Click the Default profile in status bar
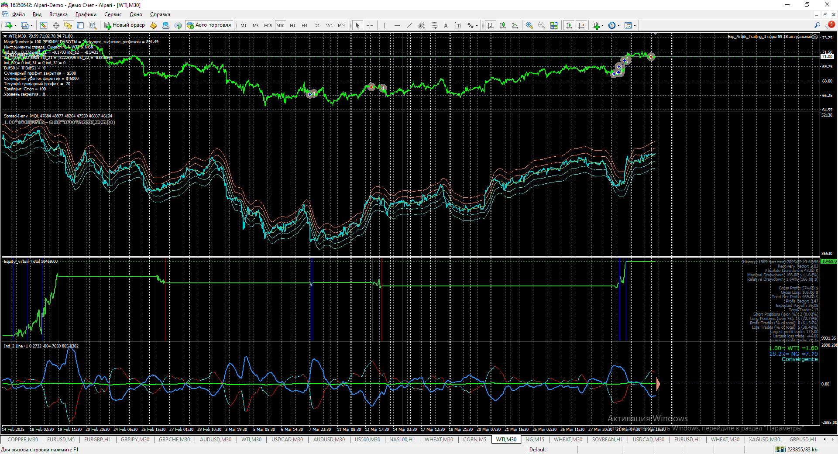 click(x=538, y=450)
